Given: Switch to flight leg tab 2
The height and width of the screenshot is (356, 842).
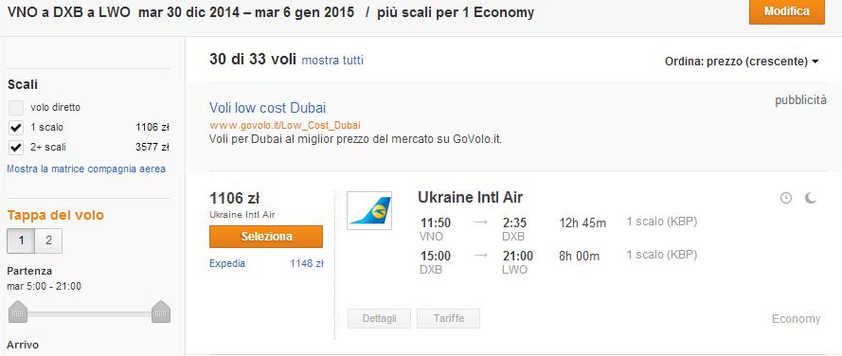Looking at the screenshot, I should pos(48,240).
